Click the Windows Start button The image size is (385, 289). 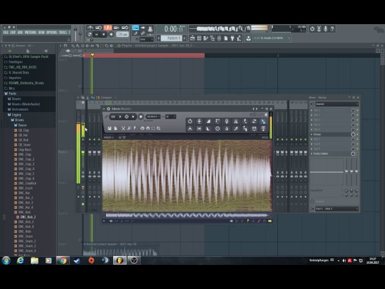coord(6,261)
